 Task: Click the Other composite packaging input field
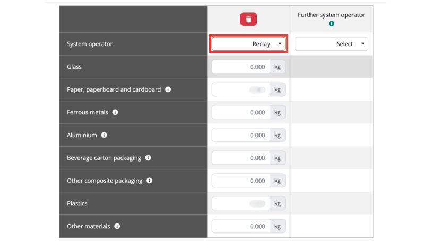point(241,181)
